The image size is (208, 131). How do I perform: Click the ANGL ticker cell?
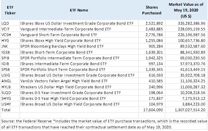(10, 81)
